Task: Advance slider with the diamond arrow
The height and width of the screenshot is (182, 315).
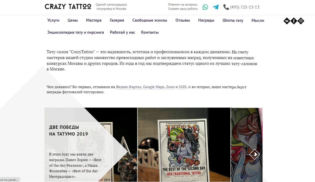Action: click(254, 154)
